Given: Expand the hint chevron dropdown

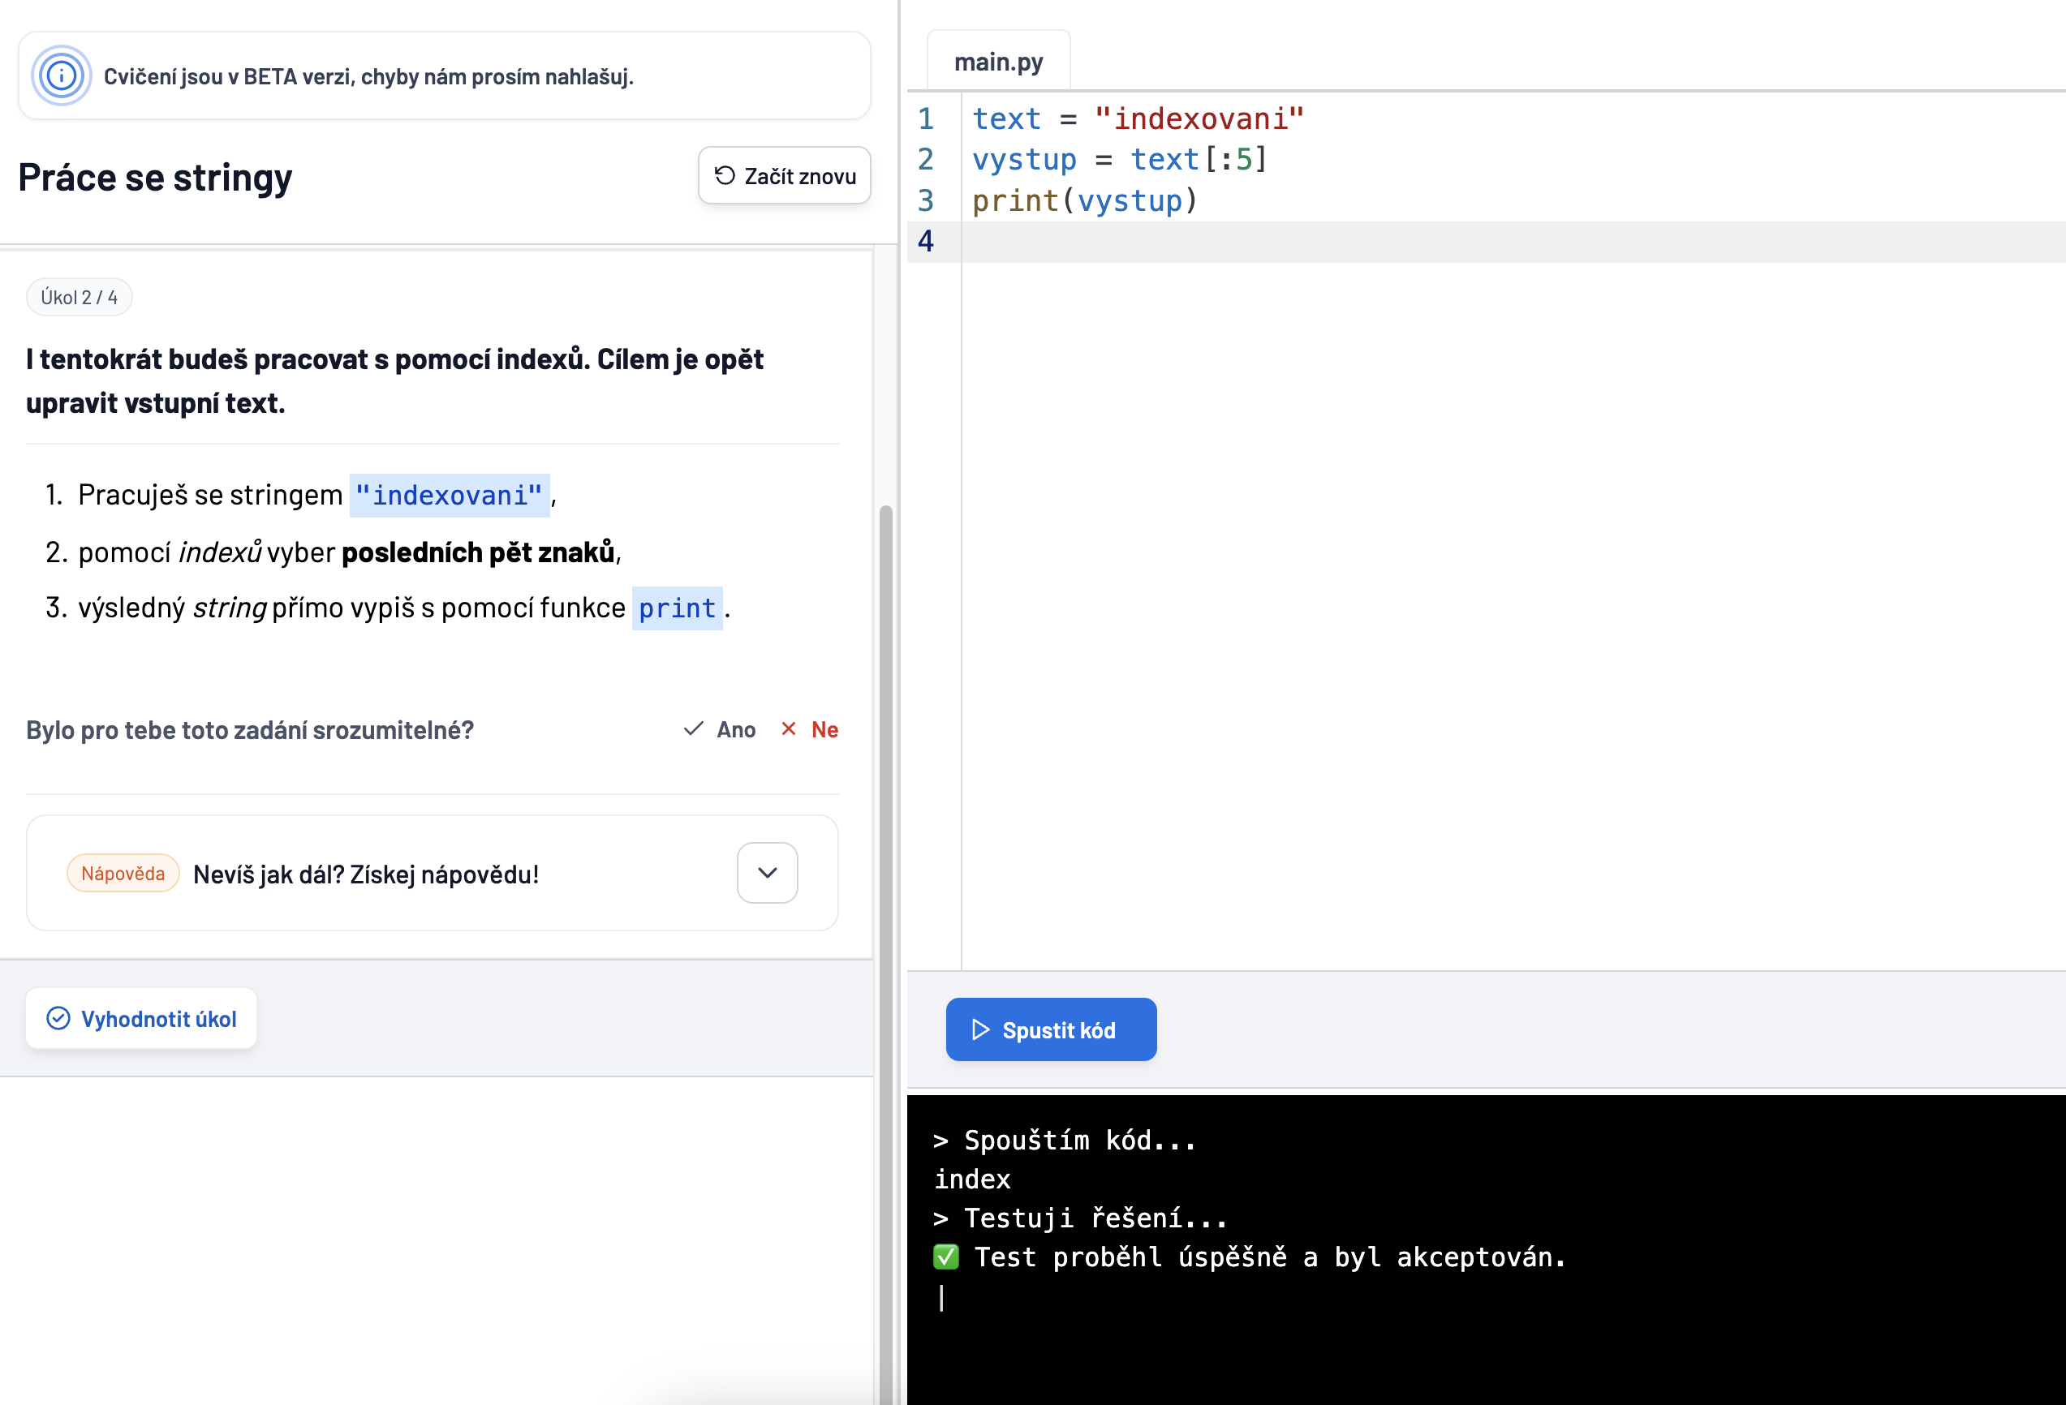Looking at the screenshot, I should point(766,873).
